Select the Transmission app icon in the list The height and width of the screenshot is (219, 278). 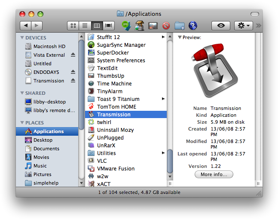(91, 114)
